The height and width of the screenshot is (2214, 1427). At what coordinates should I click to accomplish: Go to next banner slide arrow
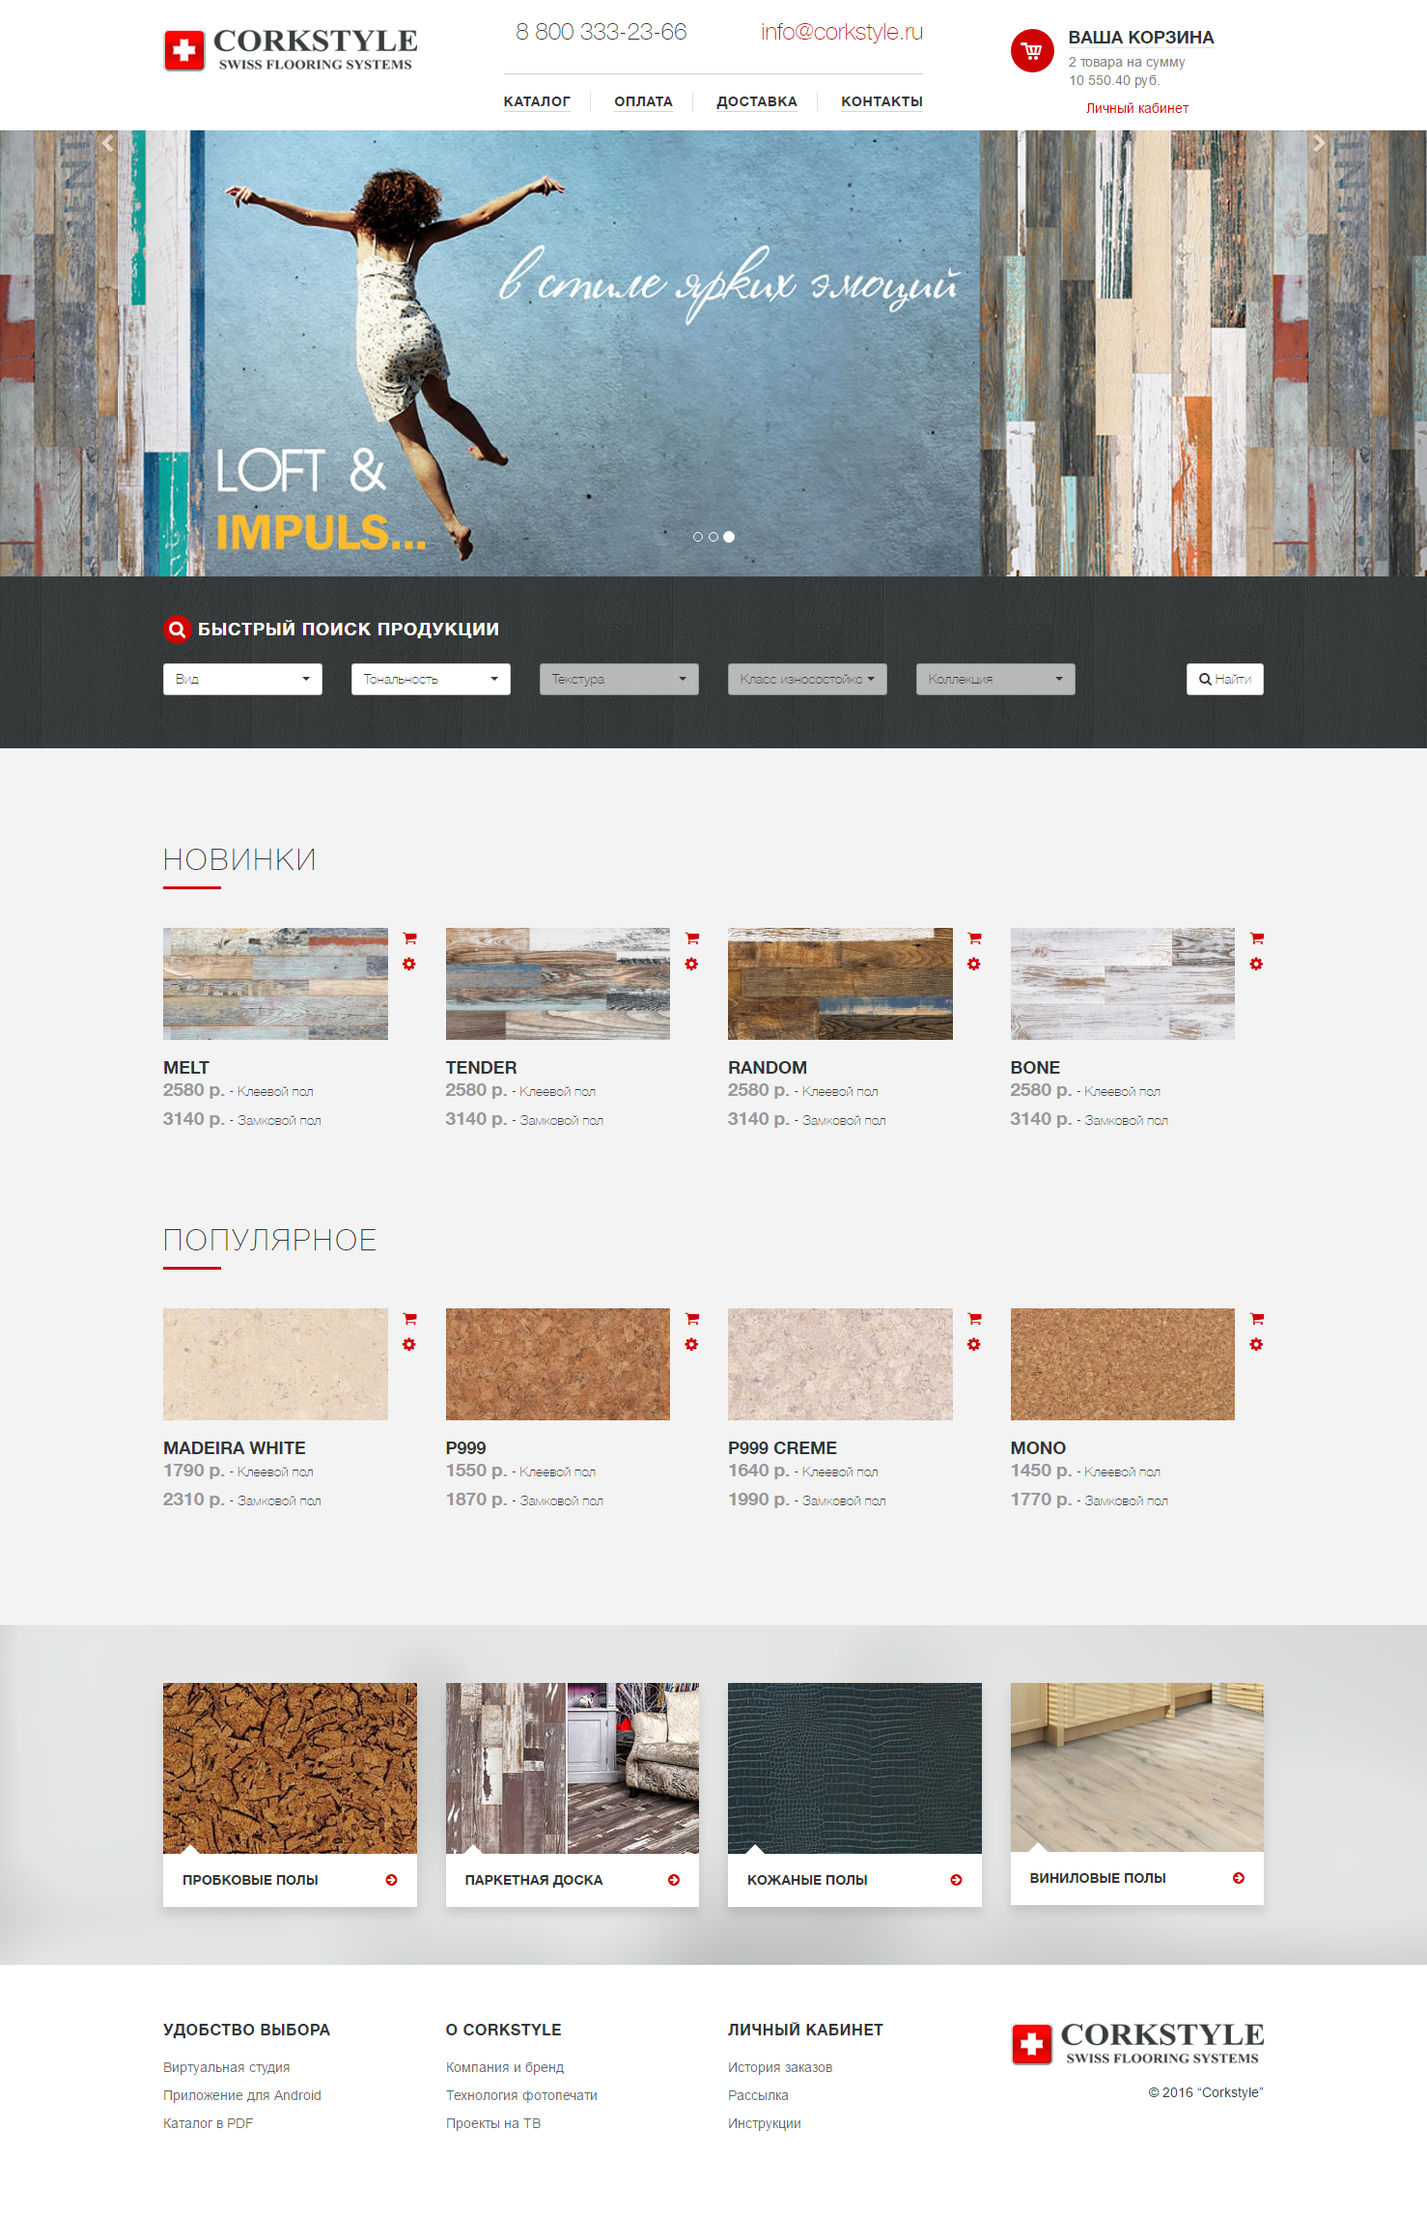click(1318, 144)
